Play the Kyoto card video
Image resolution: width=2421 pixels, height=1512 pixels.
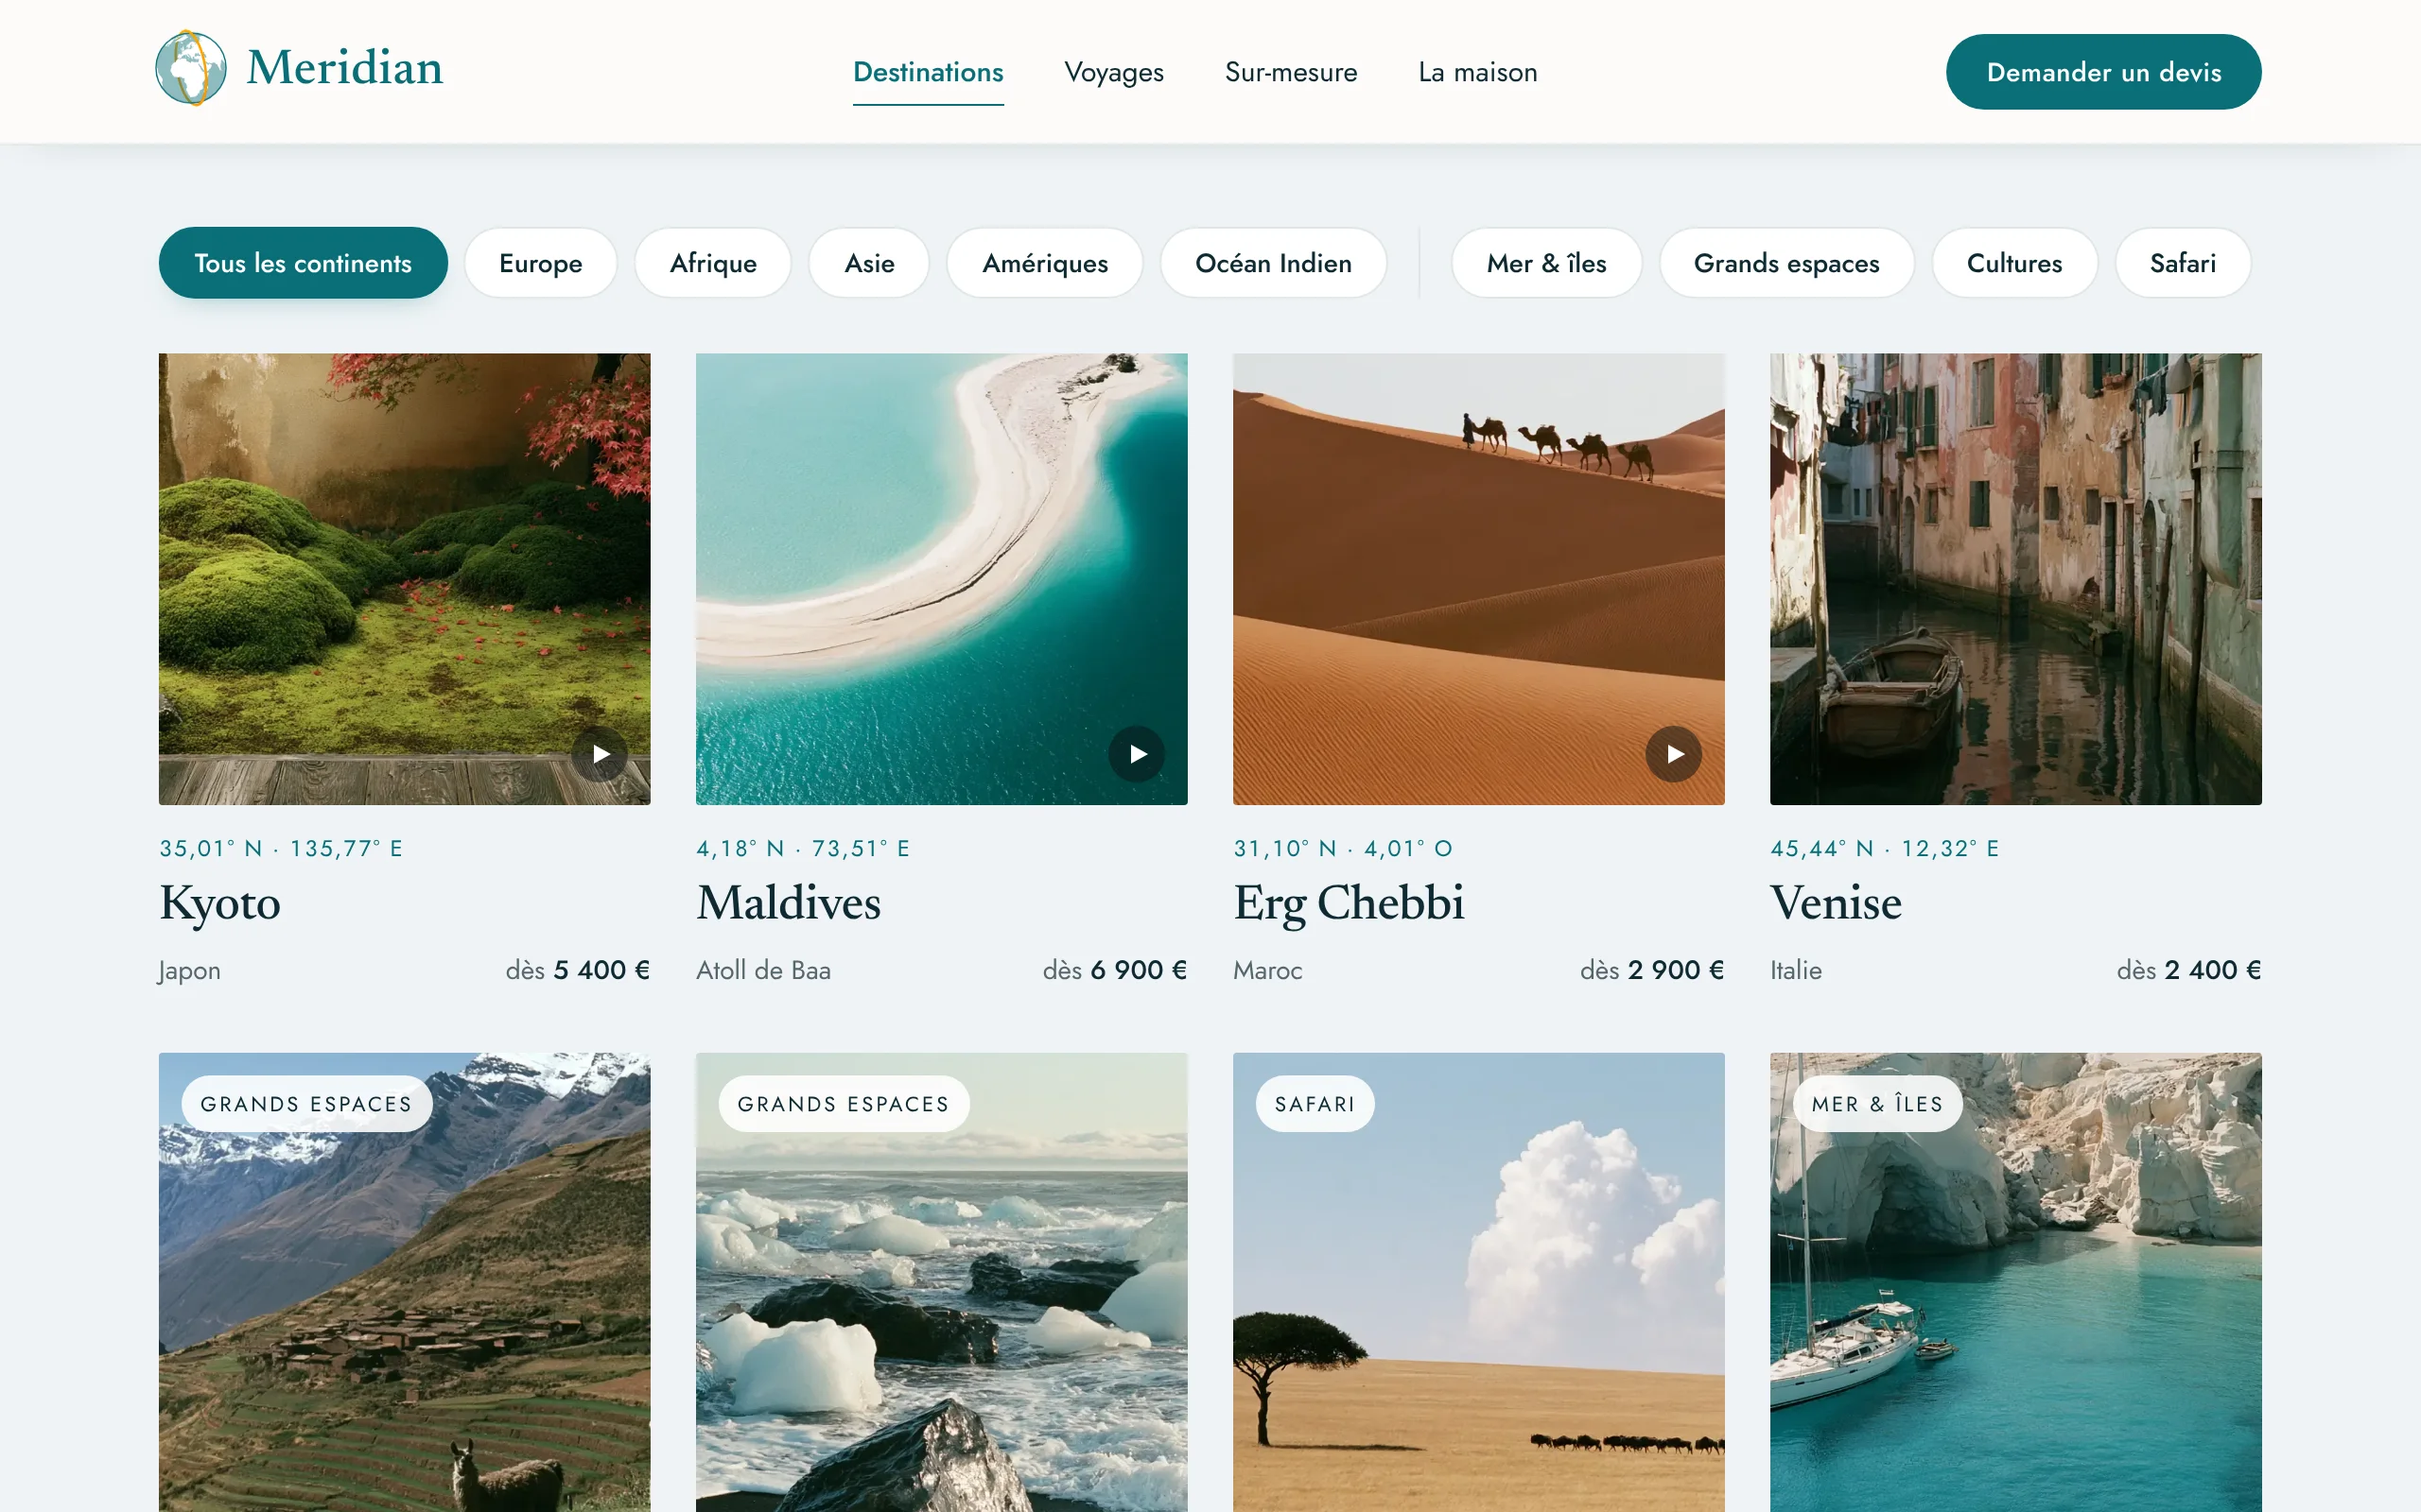point(601,754)
